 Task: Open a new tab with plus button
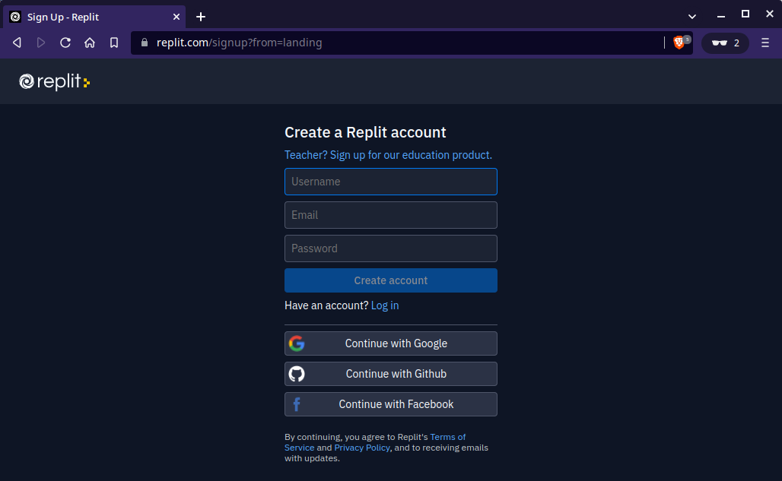point(201,17)
